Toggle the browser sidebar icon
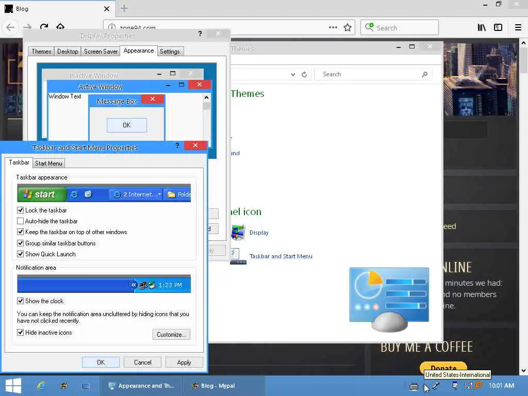The height and width of the screenshot is (396, 528). pos(498,28)
